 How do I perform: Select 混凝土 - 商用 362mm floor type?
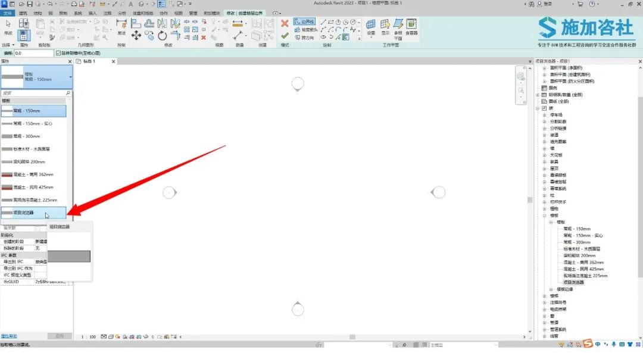click(33, 174)
